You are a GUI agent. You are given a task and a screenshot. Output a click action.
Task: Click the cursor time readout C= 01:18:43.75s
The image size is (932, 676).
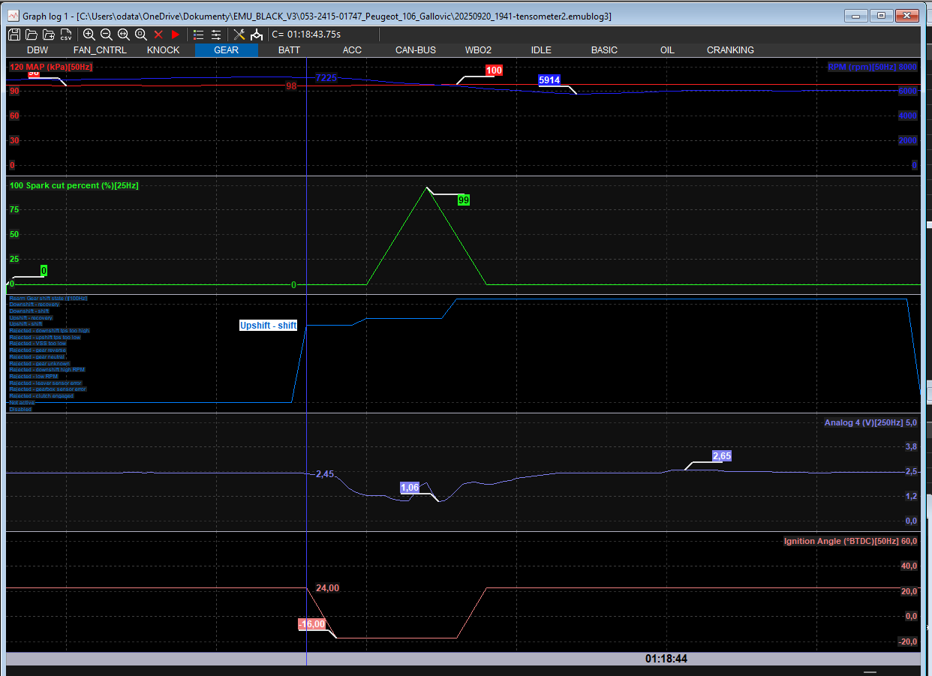[x=306, y=35]
